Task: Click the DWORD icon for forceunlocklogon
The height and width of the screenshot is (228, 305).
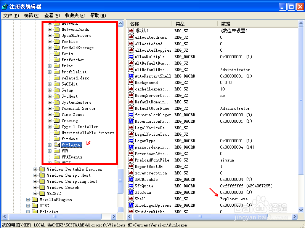Action: coord(131,115)
